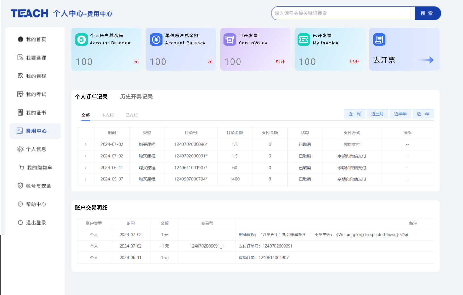
Task: Click the shield icon beside 帐号与安全
Action: pos(20,186)
